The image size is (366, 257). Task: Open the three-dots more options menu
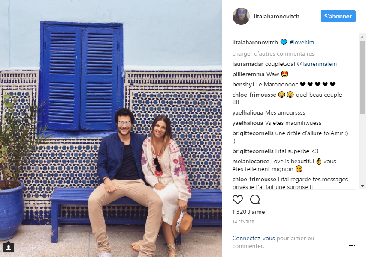coord(352,245)
